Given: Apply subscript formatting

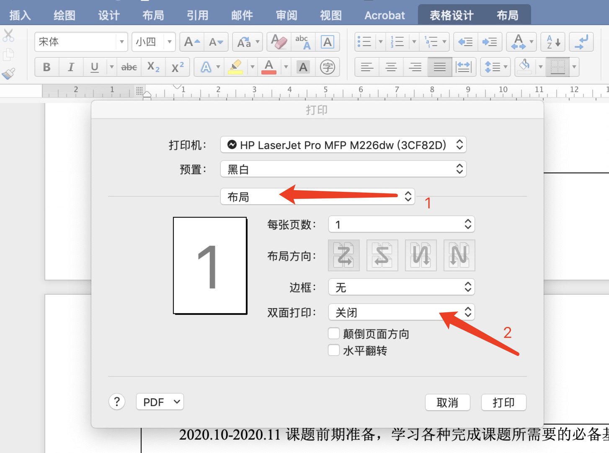Looking at the screenshot, I should tap(153, 67).
